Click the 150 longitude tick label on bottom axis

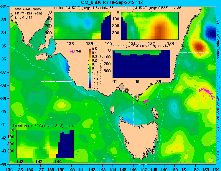(174, 169)
